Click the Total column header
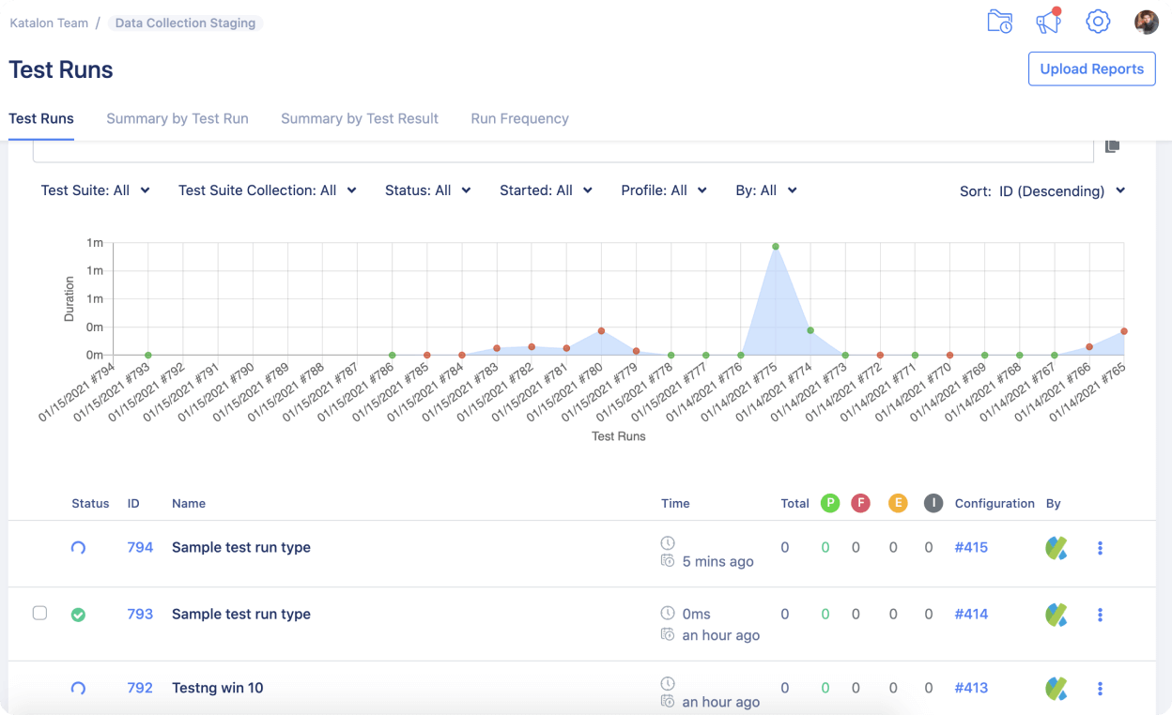 794,504
